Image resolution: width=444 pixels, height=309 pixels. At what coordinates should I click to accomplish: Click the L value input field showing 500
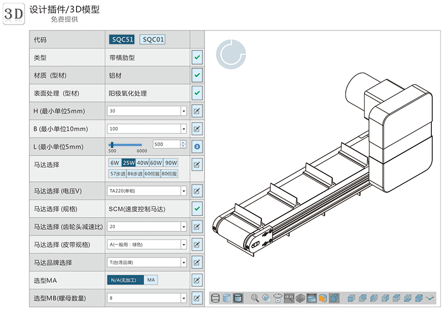tap(166, 144)
